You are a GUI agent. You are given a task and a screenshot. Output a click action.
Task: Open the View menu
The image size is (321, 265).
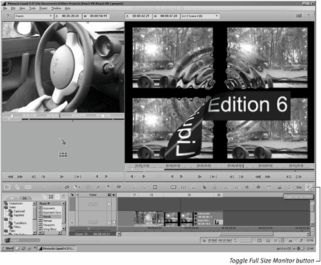pyautogui.click(x=22, y=8)
